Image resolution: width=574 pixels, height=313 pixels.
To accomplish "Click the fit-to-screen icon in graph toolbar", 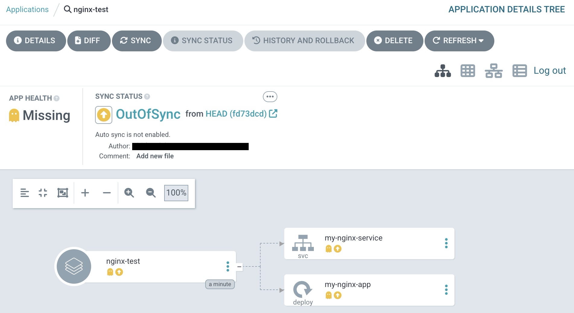I will pyautogui.click(x=63, y=193).
